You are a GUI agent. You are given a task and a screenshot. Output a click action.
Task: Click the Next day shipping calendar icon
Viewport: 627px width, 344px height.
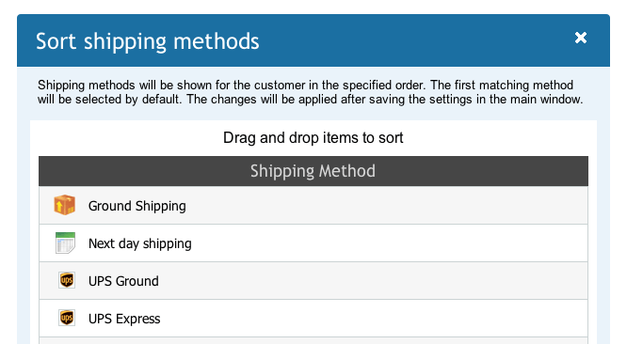click(x=65, y=242)
